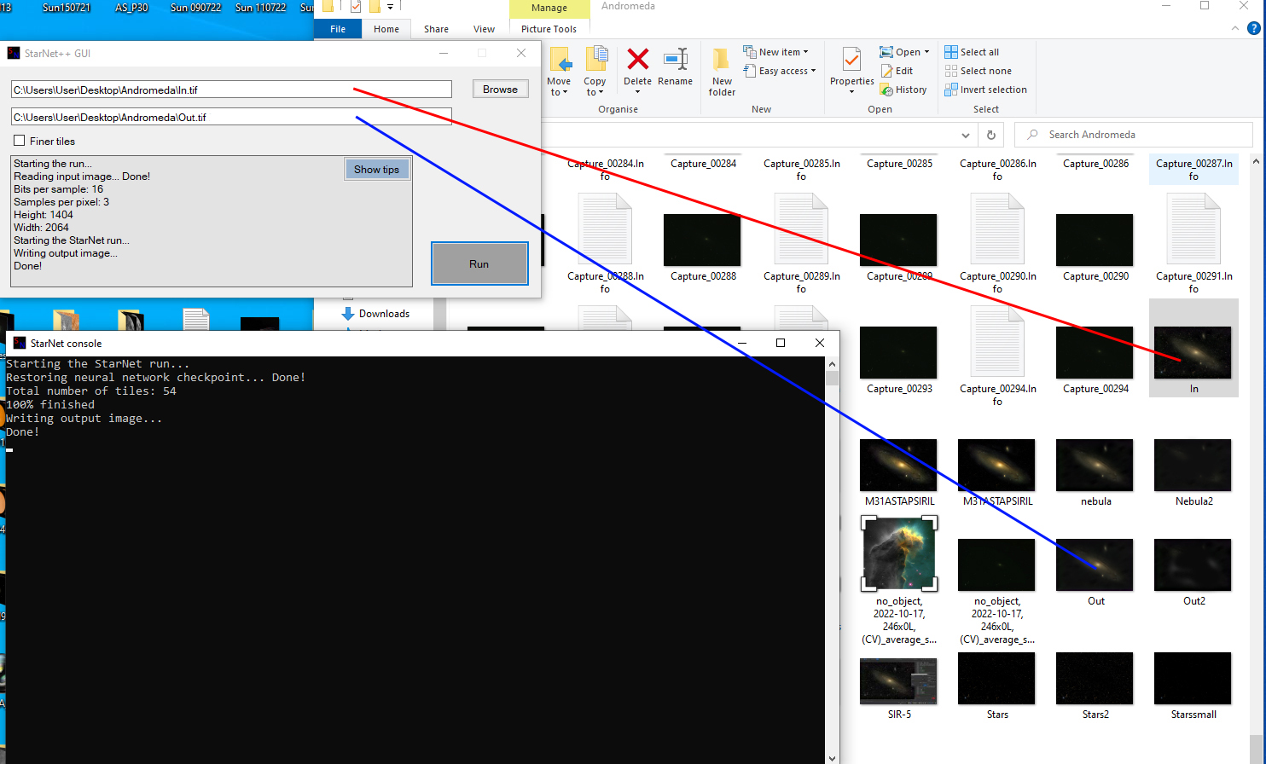Click the Show tips button

coord(376,169)
